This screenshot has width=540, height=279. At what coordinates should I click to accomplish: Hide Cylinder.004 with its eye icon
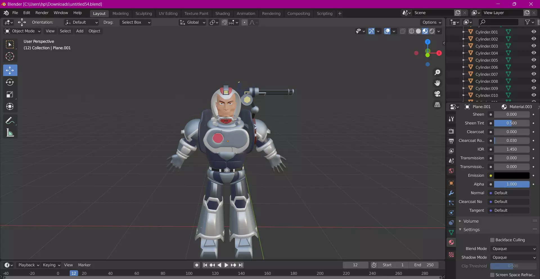click(534, 53)
